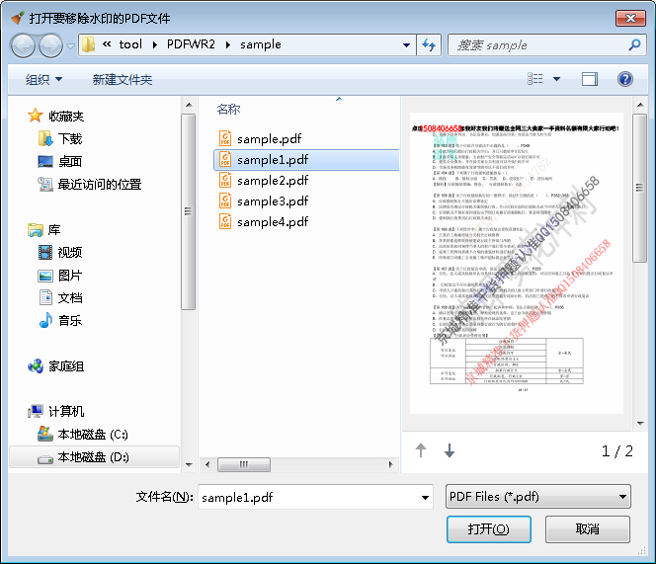Open 本地磁盘 (C:)
This screenshot has width=656, height=564.
[x=93, y=435]
